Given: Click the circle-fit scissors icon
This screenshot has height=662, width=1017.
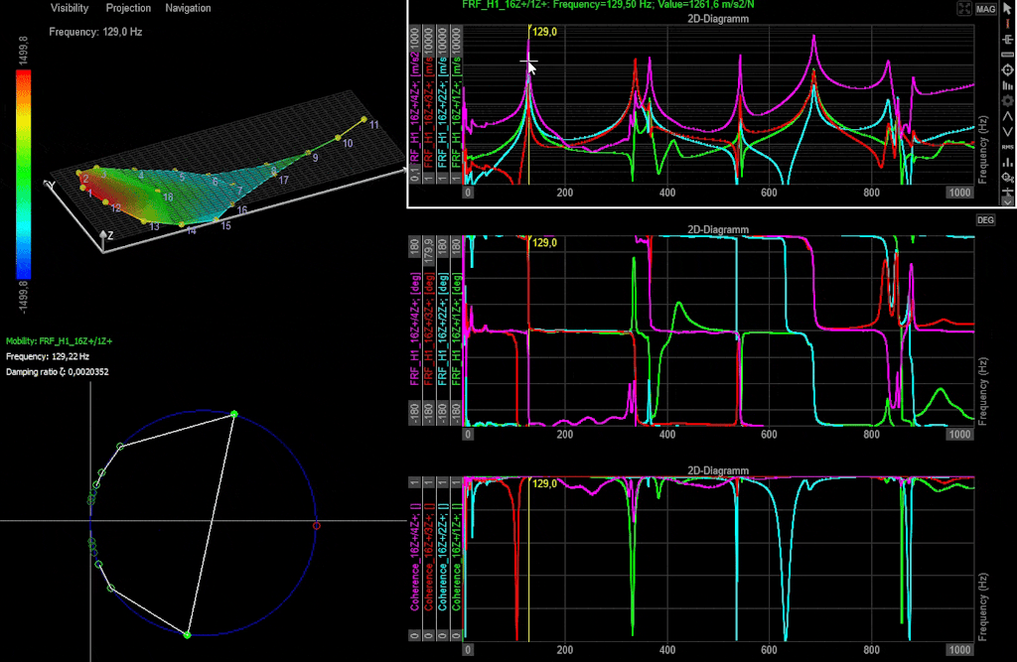Looking at the screenshot, I should point(1007,177).
